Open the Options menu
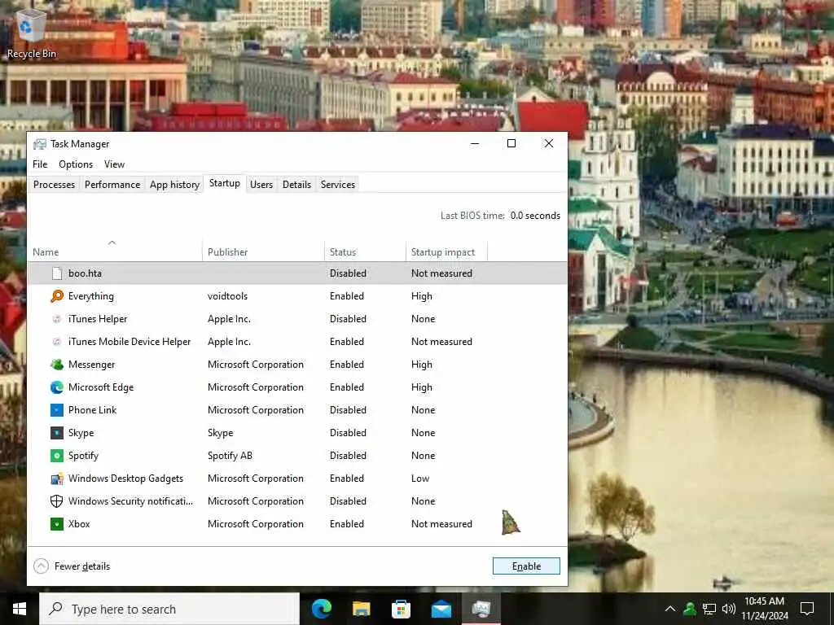The height and width of the screenshot is (625, 834). pos(76,164)
